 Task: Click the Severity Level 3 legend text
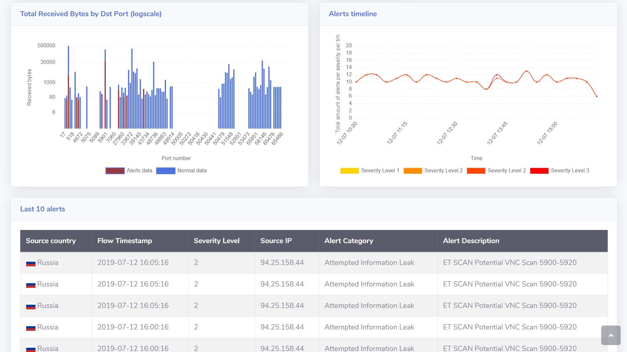(570, 171)
